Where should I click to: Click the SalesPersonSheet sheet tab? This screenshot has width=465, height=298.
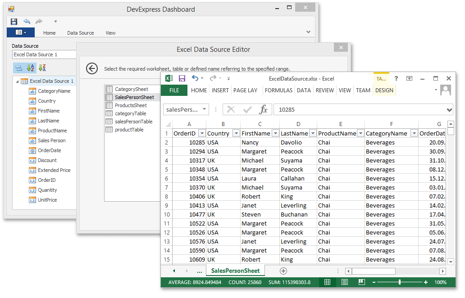pos(235,271)
